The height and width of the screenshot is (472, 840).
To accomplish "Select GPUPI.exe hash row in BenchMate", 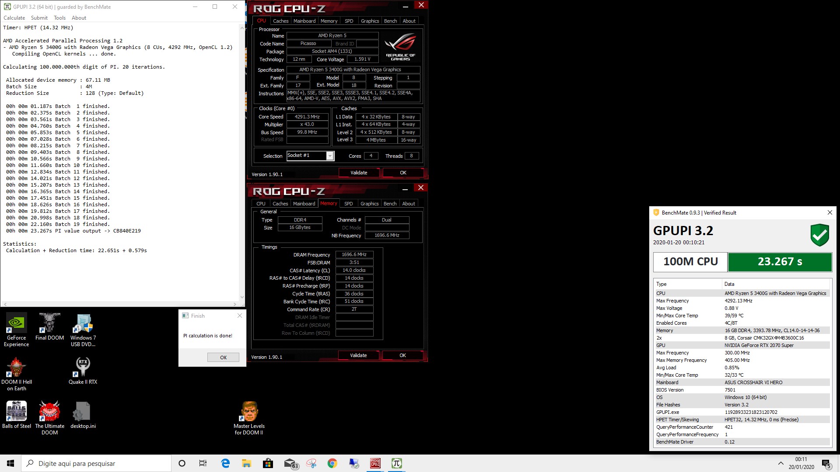I will tap(742, 412).
